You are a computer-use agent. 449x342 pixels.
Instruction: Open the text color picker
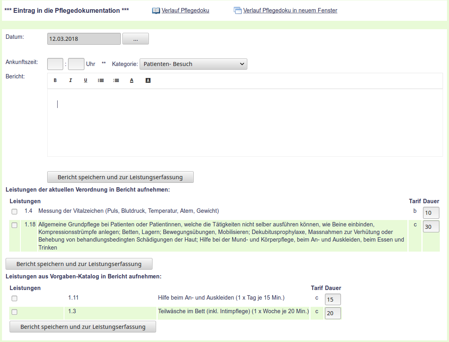click(132, 80)
